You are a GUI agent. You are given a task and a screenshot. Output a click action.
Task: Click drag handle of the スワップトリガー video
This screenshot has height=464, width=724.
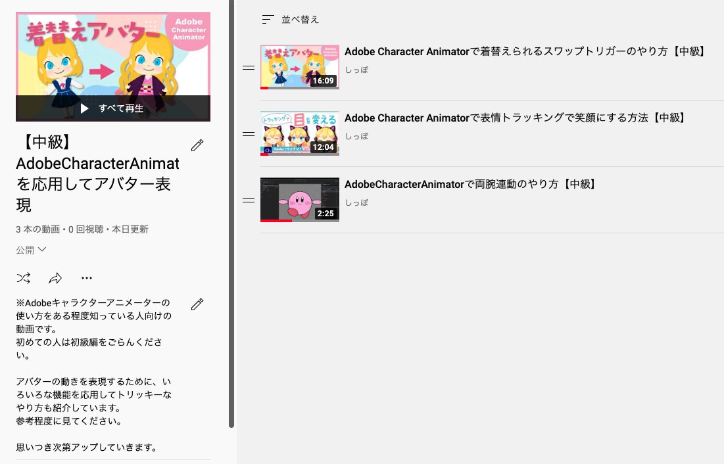(x=249, y=68)
